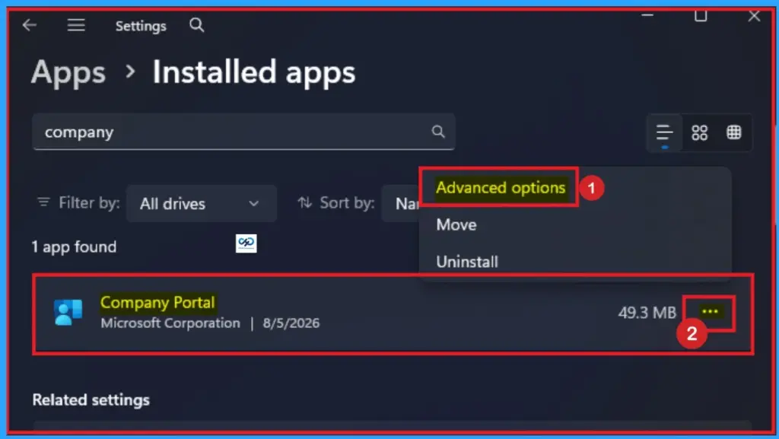
Task: Close the Settings window
Action: (x=754, y=16)
